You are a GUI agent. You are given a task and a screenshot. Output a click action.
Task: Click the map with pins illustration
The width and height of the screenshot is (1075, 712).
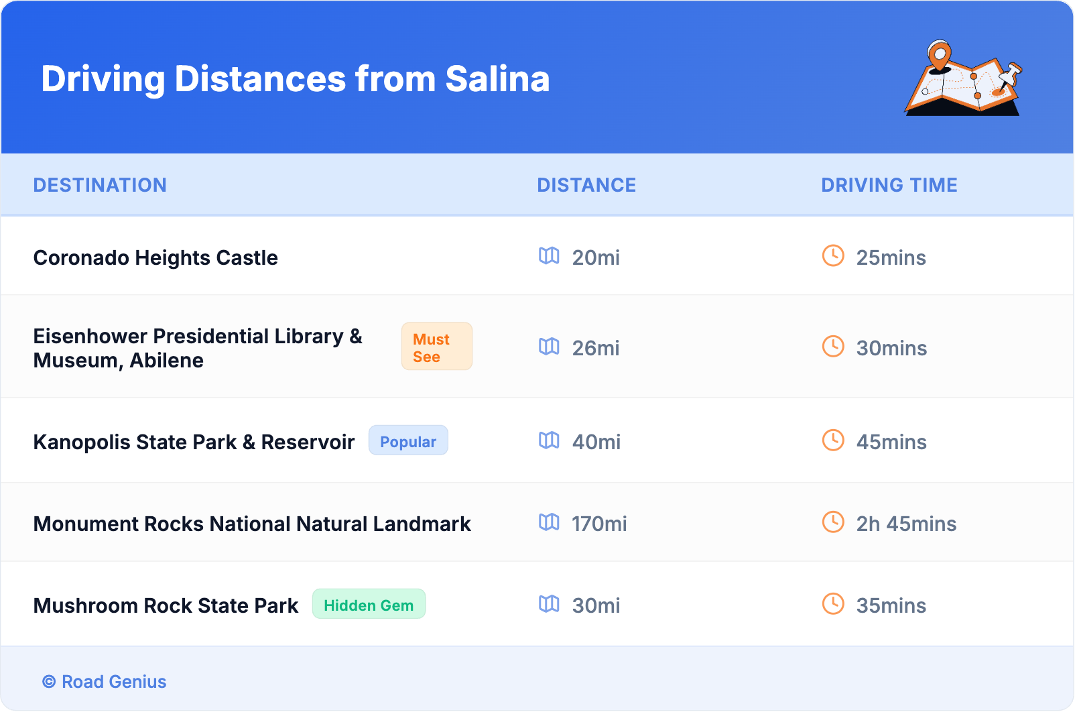coord(964,78)
